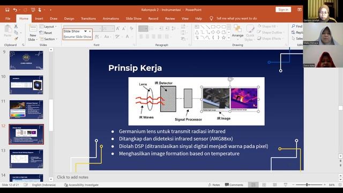Viewport: 343px width, 193px height.
Task: Open the Shape Fill dropdown
Action: (268, 26)
